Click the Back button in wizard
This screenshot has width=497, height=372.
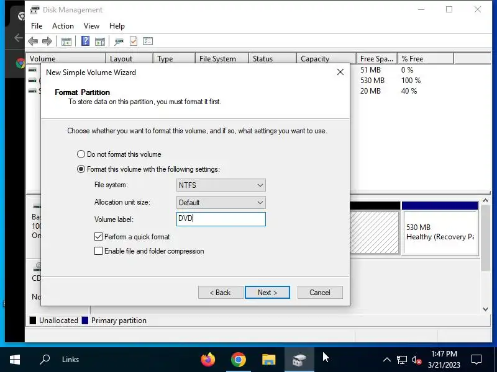coord(221,292)
